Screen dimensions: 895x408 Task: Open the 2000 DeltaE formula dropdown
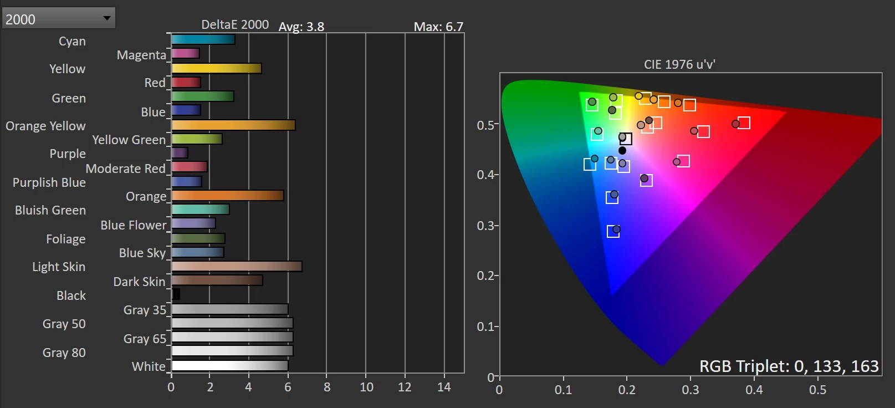coord(58,18)
